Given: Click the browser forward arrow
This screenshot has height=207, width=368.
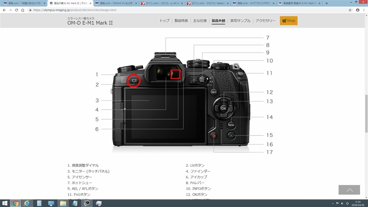Looking at the screenshot, I should (10, 10).
